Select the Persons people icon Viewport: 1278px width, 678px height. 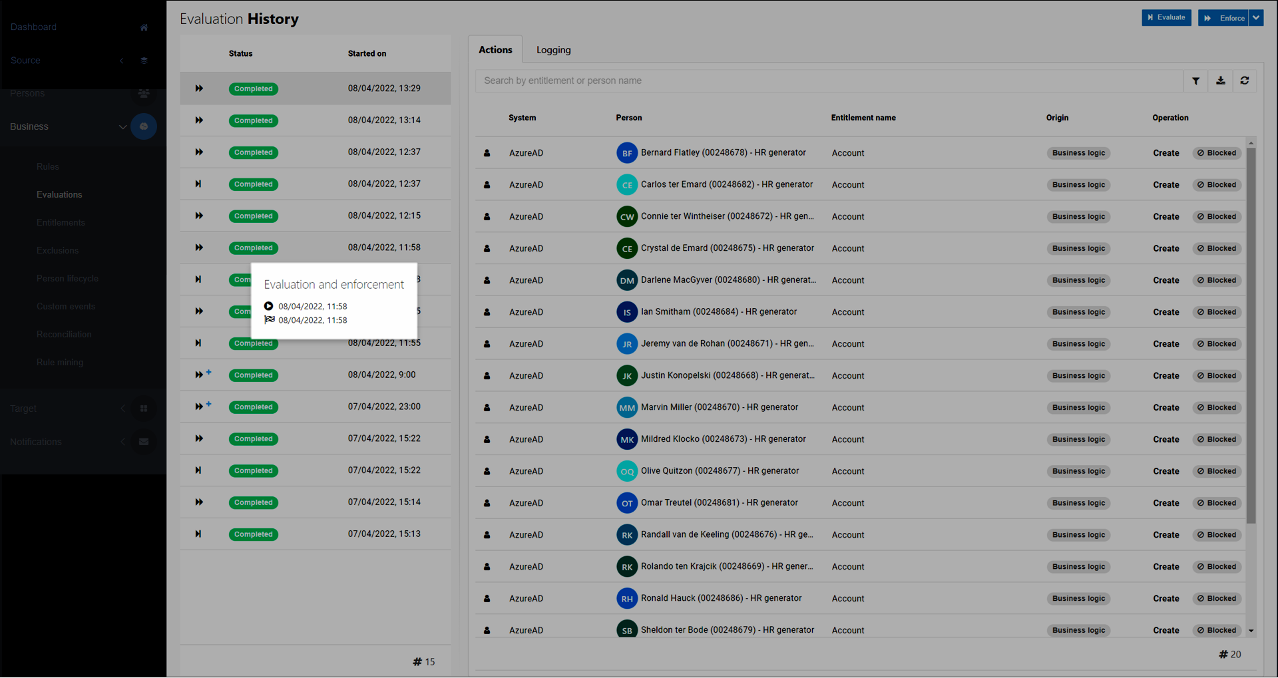pos(144,93)
